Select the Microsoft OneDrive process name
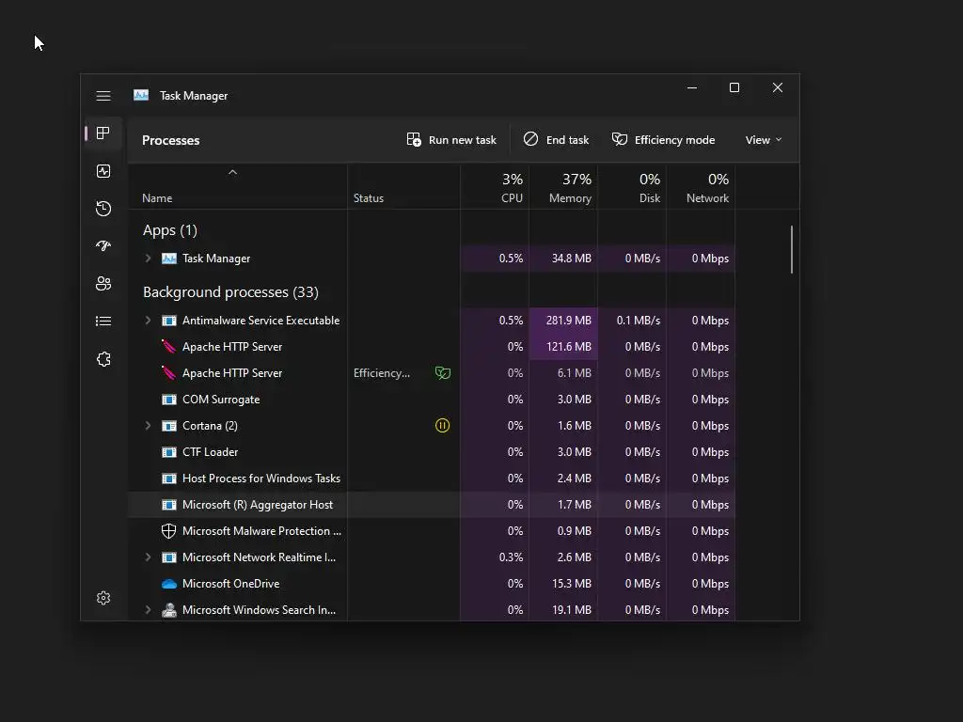This screenshot has width=963, height=722. pos(231,584)
